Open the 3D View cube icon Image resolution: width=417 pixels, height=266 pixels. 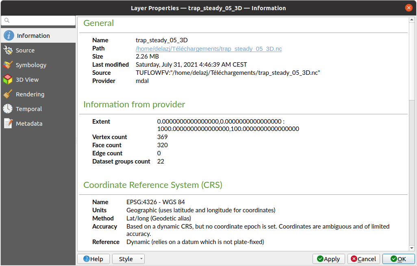point(8,80)
